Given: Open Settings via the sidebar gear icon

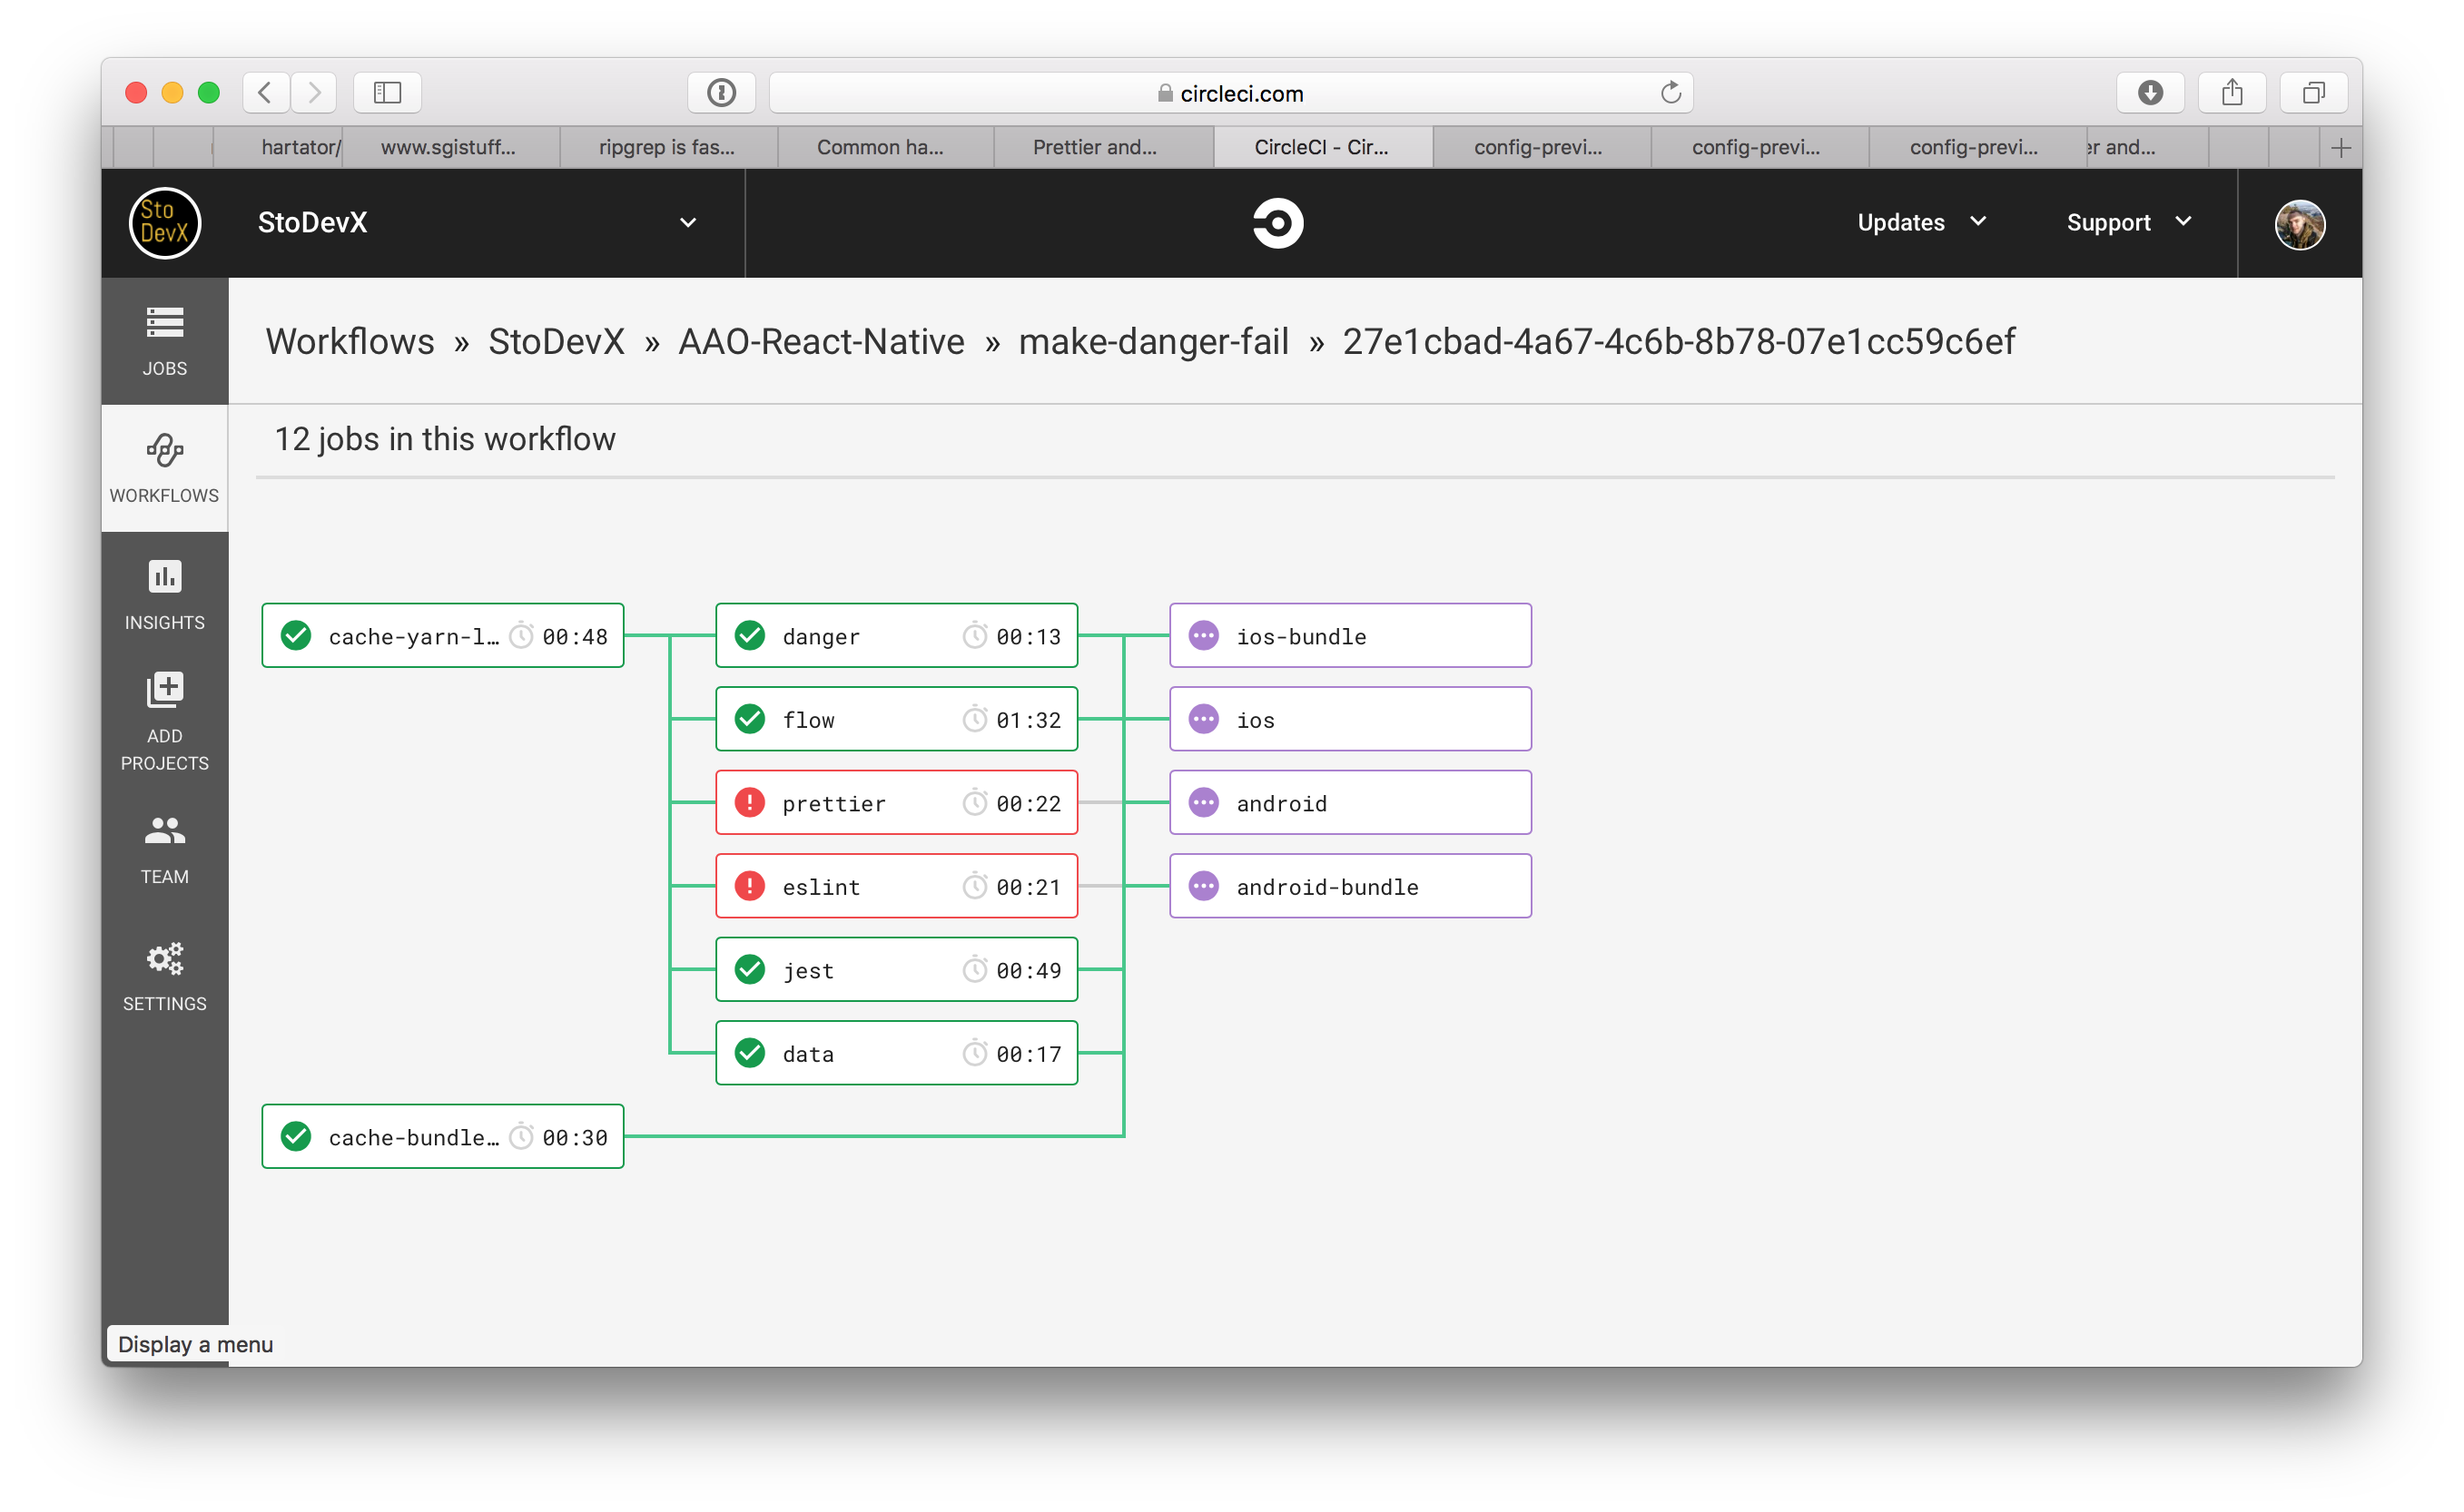Looking at the screenshot, I should (x=163, y=975).
